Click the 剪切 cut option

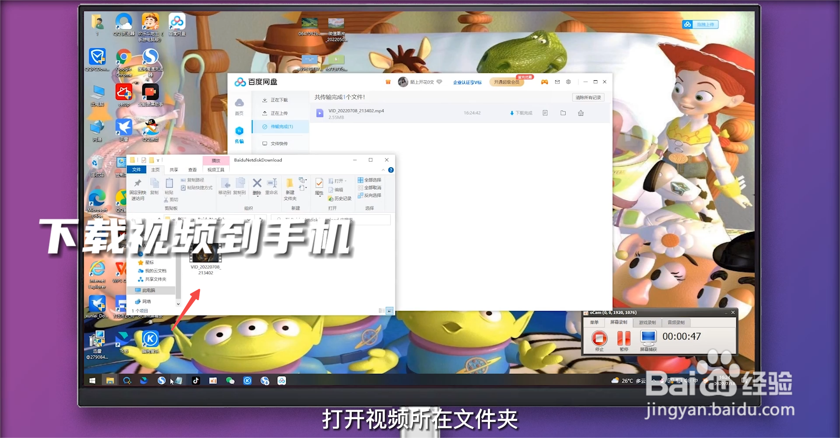[171, 200]
